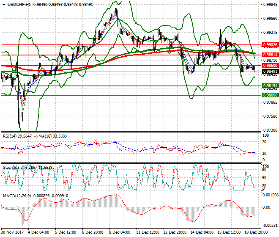Click the MACD scale value 0.001598
The height and width of the screenshot is (237, 279).
(271, 195)
